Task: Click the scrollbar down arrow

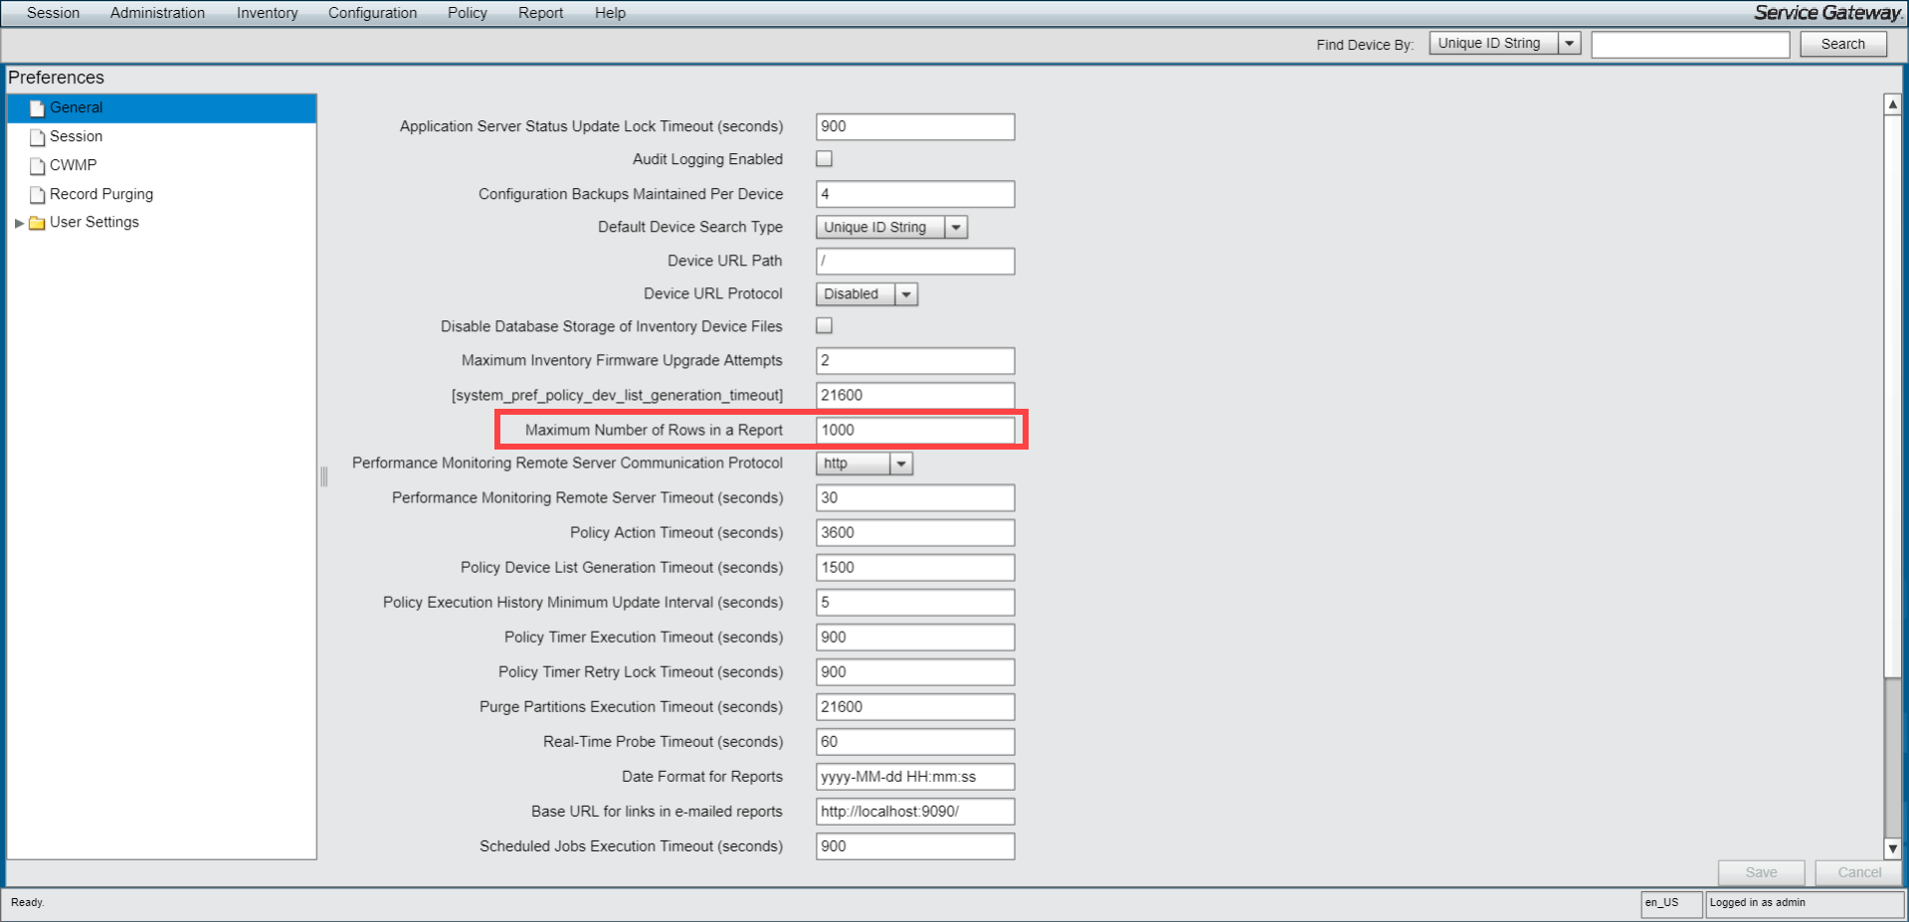Action: (x=1892, y=848)
